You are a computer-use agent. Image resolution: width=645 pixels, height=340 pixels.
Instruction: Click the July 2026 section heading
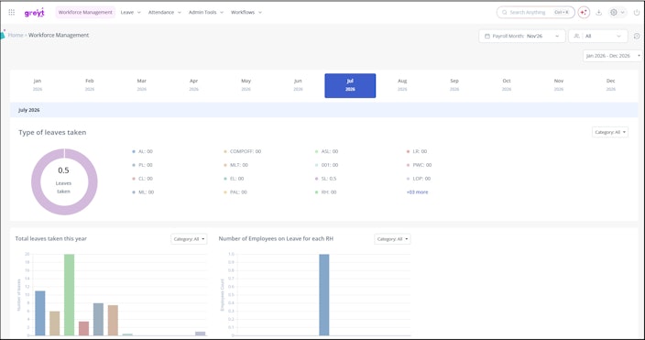pyautogui.click(x=28, y=110)
